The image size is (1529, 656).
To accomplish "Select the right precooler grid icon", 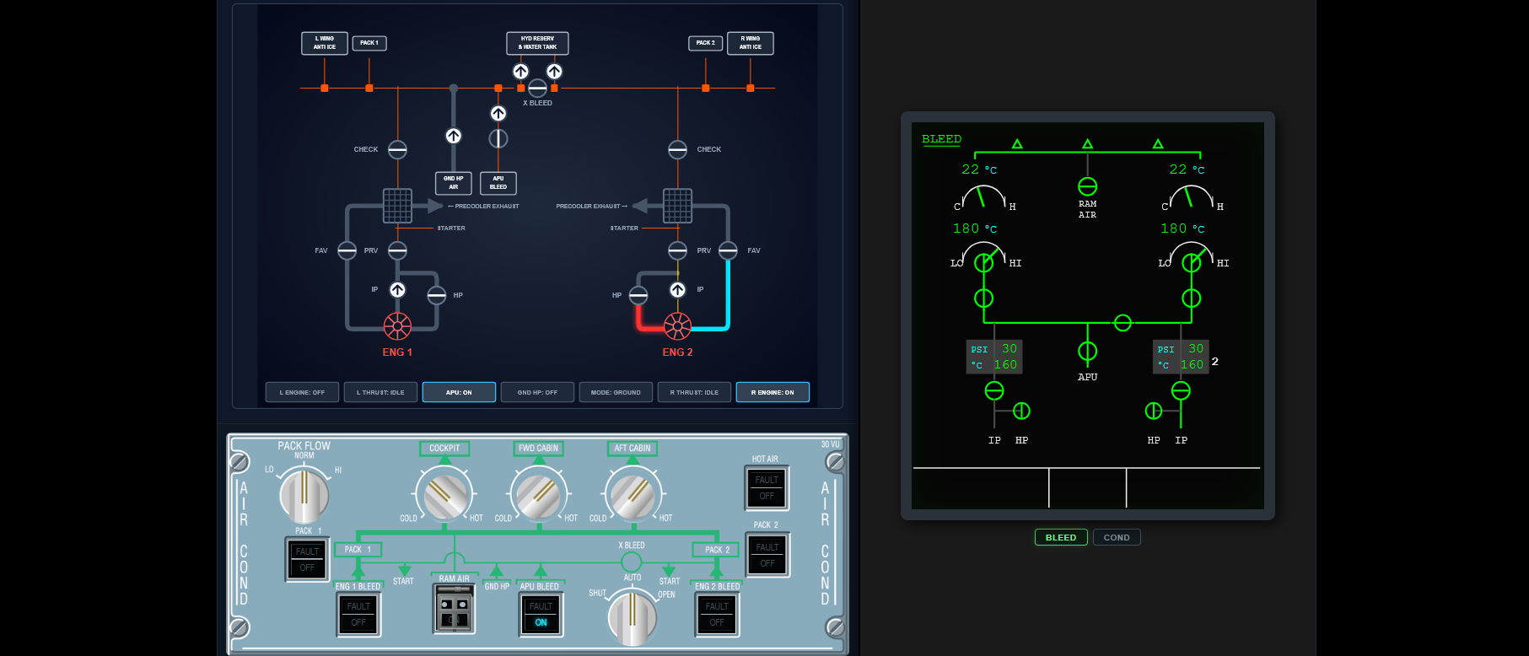I will coord(677,206).
